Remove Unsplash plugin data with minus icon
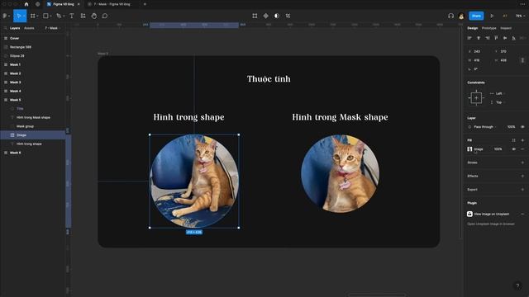This screenshot has width=529, height=297. [522, 214]
